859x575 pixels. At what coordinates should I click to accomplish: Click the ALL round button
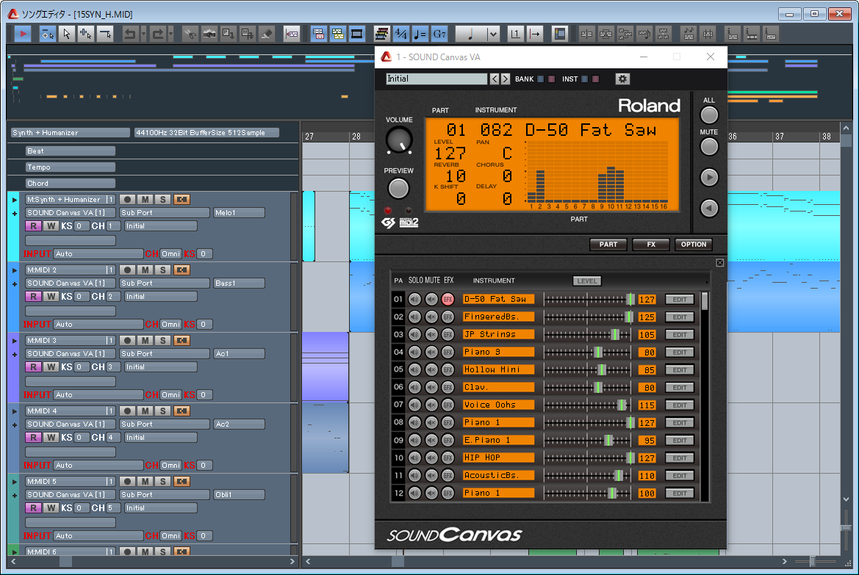[x=709, y=115]
